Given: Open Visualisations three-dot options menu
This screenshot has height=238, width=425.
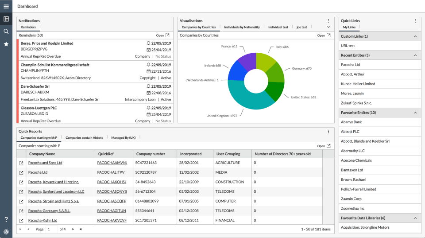Looking at the screenshot, I should pyautogui.click(x=328, y=21).
